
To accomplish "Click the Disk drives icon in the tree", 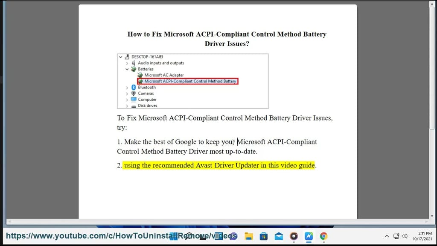I will click(134, 105).
